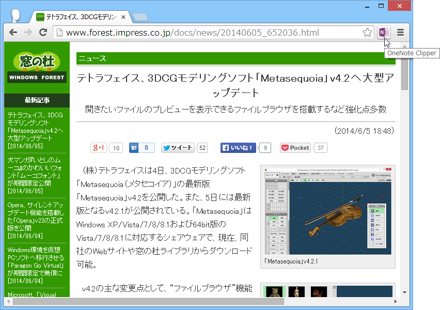Click the ニュース section header
Screen dimensions: 440x310
(x=92, y=58)
